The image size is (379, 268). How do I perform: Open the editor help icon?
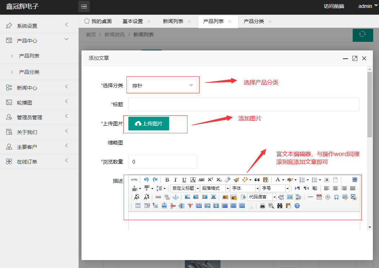(297, 206)
